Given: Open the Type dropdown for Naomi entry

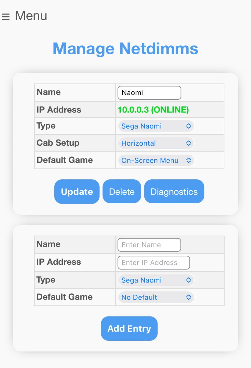Looking at the screenshot, I should (156, 126).
